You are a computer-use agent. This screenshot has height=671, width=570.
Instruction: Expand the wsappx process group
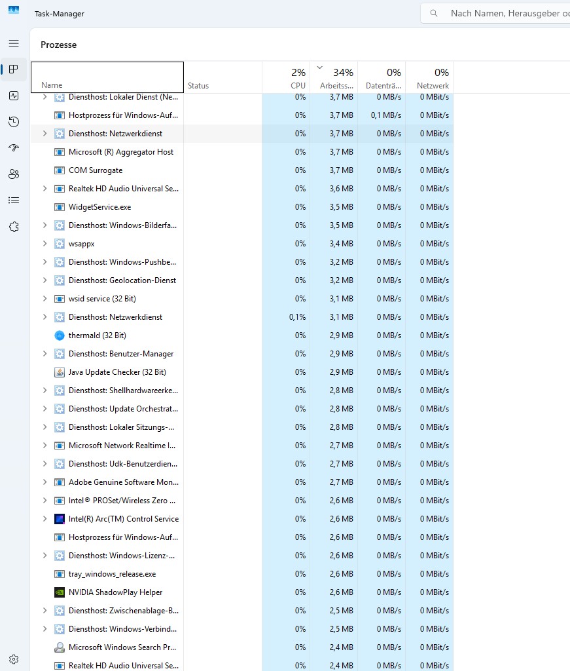pyautogui.click(x=45, y=244)
